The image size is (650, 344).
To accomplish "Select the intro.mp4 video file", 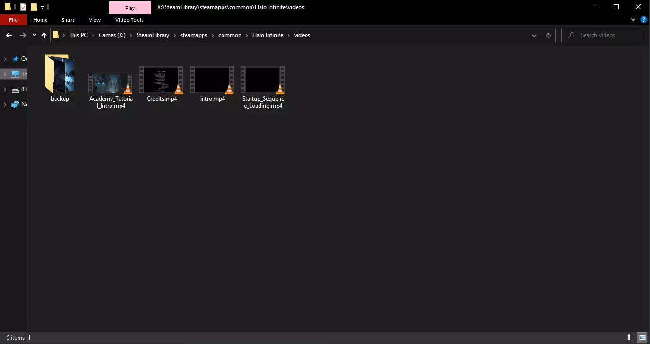I will (x=212, y=80).
